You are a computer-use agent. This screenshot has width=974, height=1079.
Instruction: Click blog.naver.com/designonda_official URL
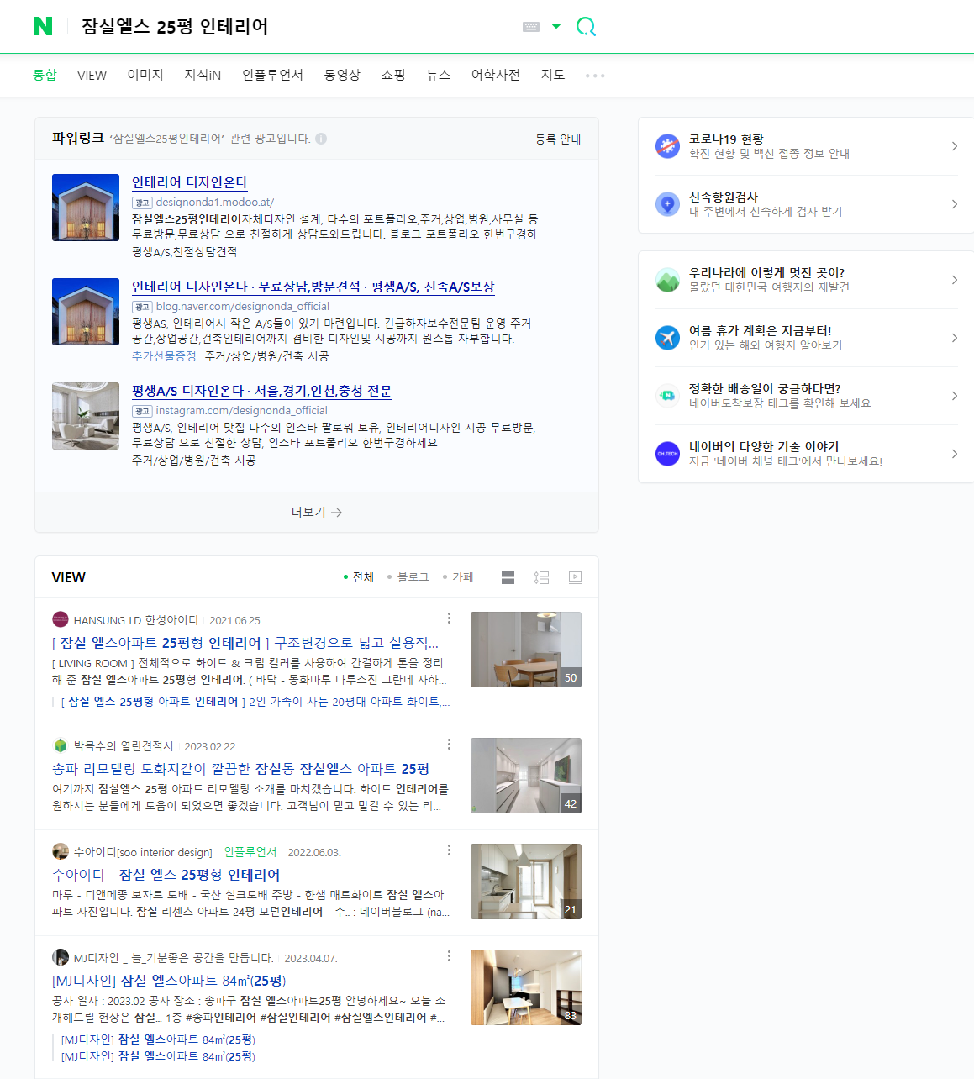pyautogui.click(x=242, y=306)
